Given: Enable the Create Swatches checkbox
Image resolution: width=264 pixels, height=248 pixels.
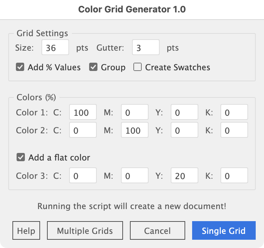Looking at the screenshot, I should click(138, 67).
